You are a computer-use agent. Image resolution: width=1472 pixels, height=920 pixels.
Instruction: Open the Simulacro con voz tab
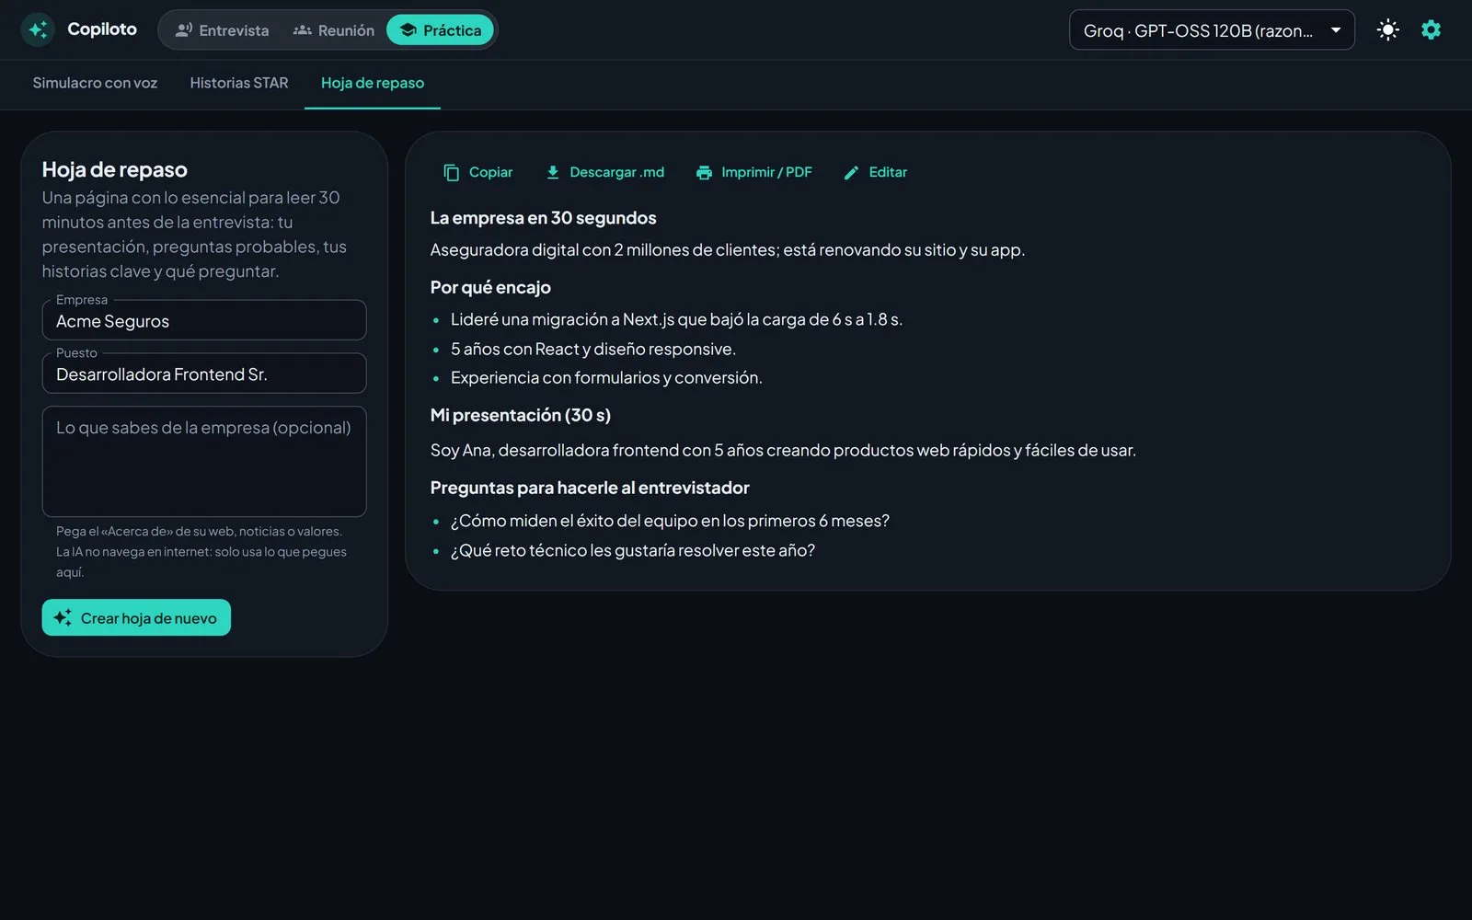(x=95, y=83)
